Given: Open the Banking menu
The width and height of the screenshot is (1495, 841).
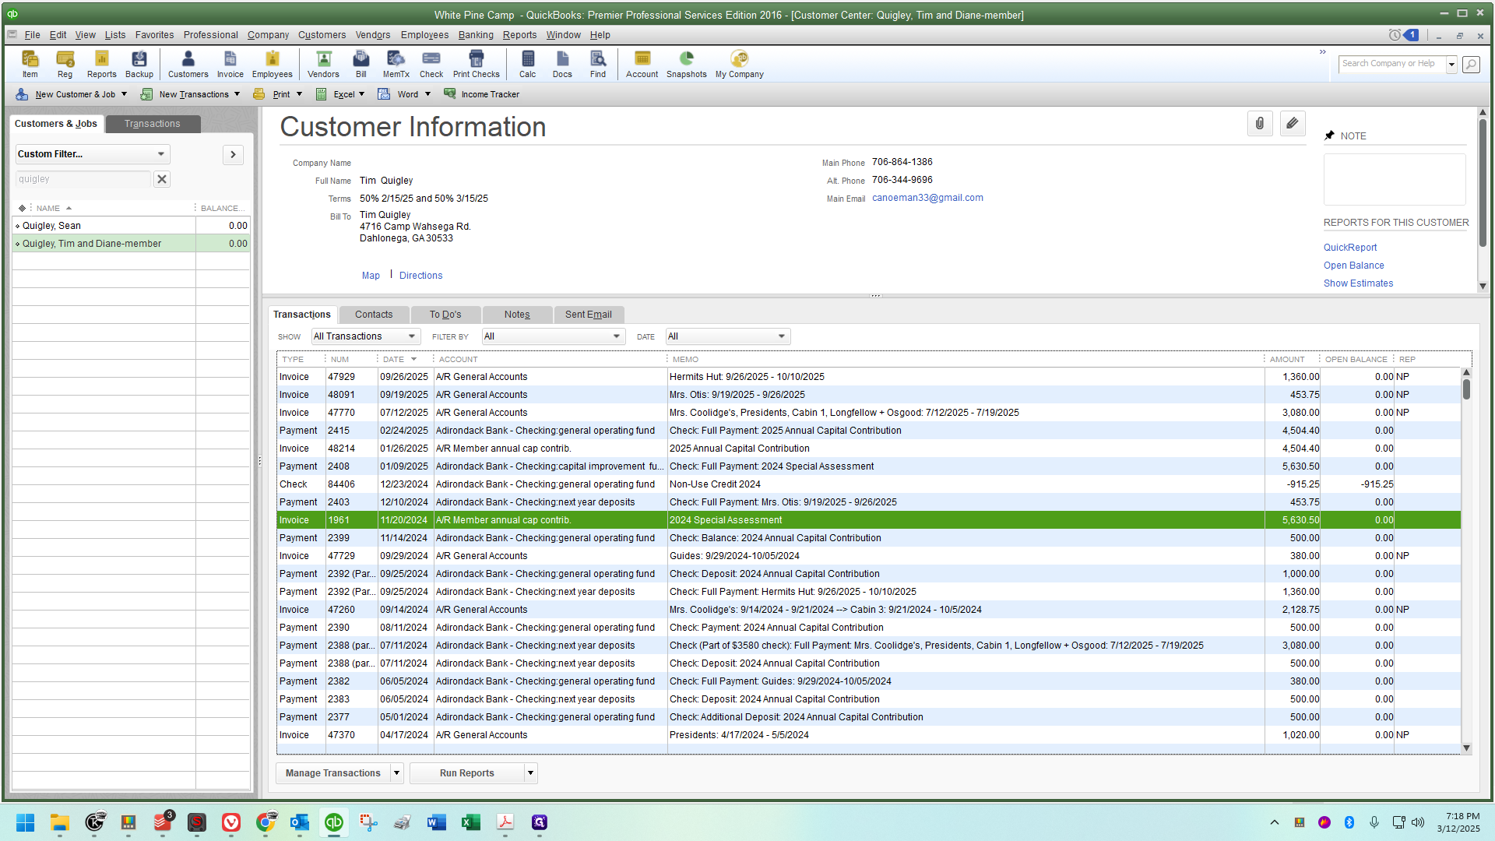Looking at the screenshot, I should pos(476,35).
